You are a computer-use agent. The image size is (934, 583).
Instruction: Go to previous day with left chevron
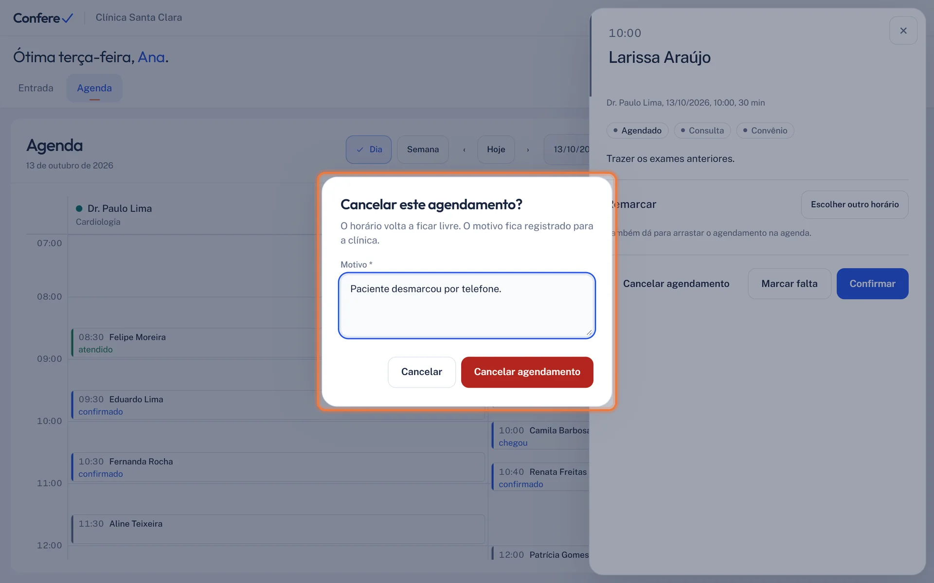click(464, 150)
